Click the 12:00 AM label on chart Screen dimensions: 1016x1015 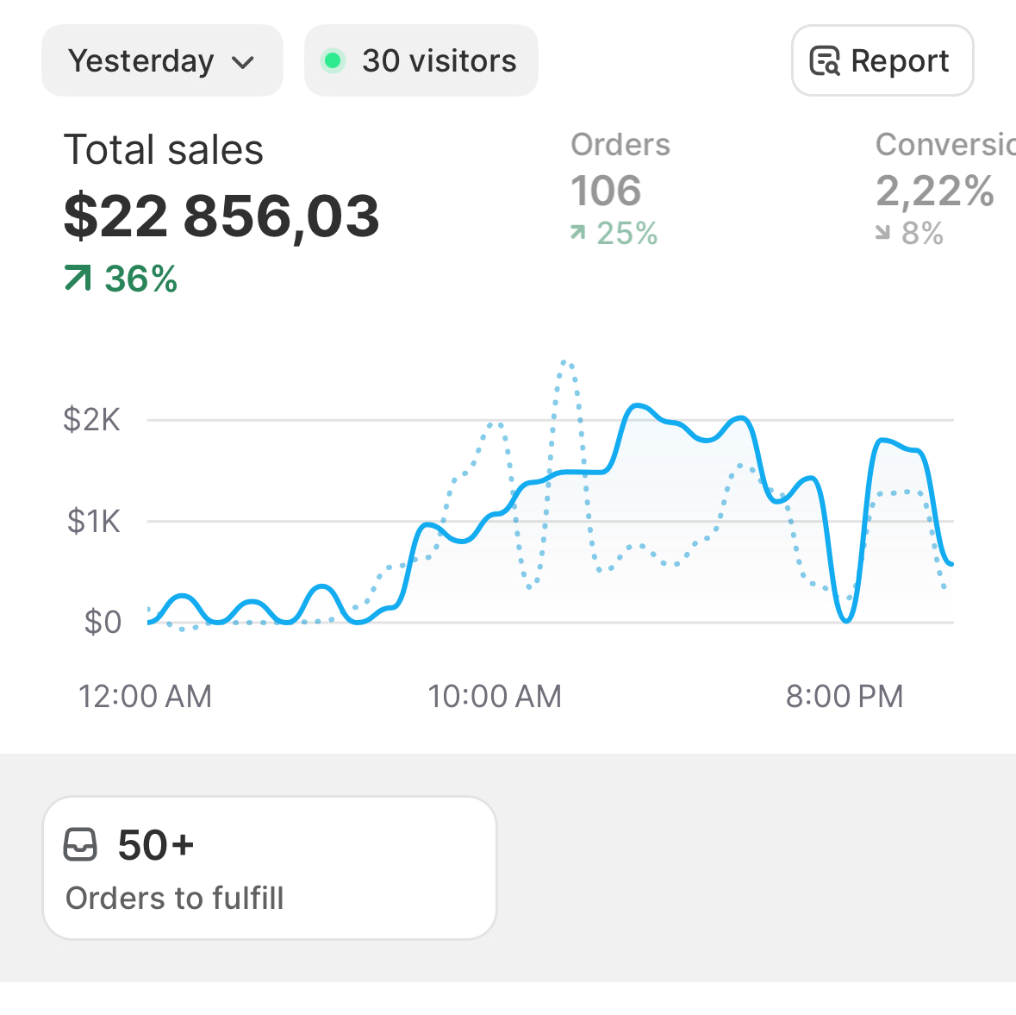tap(145, 696)
